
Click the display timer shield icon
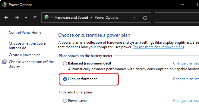pos(4,62)
